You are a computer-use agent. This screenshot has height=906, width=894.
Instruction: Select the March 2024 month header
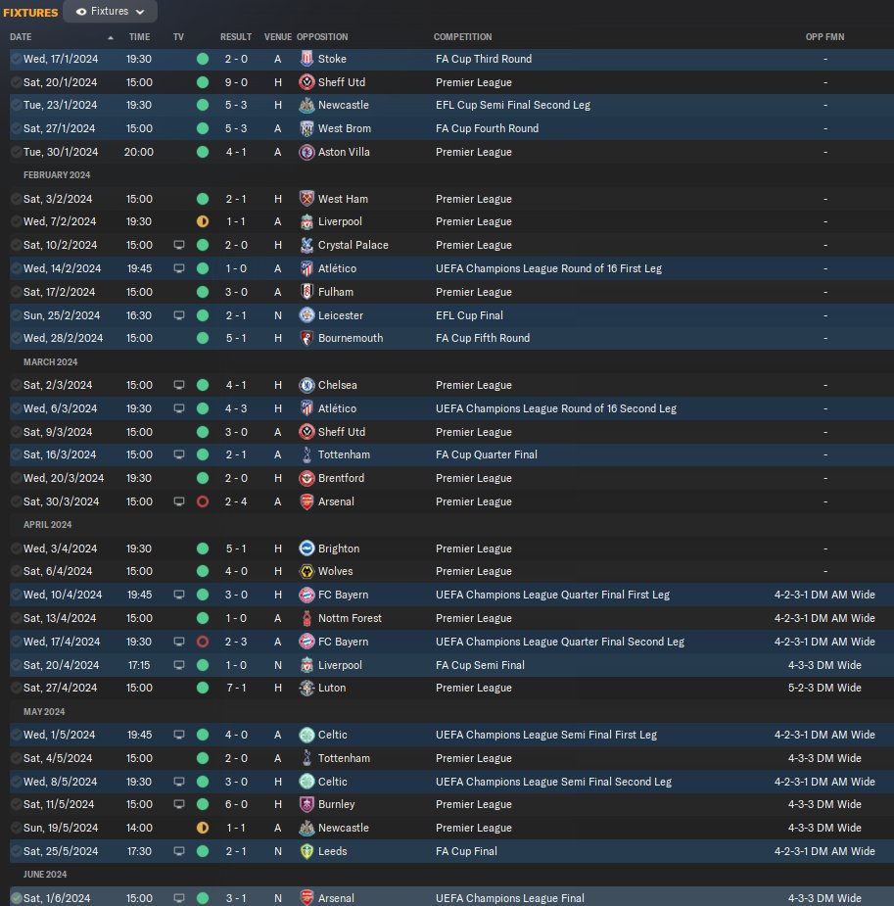click(x=50, y=361)
